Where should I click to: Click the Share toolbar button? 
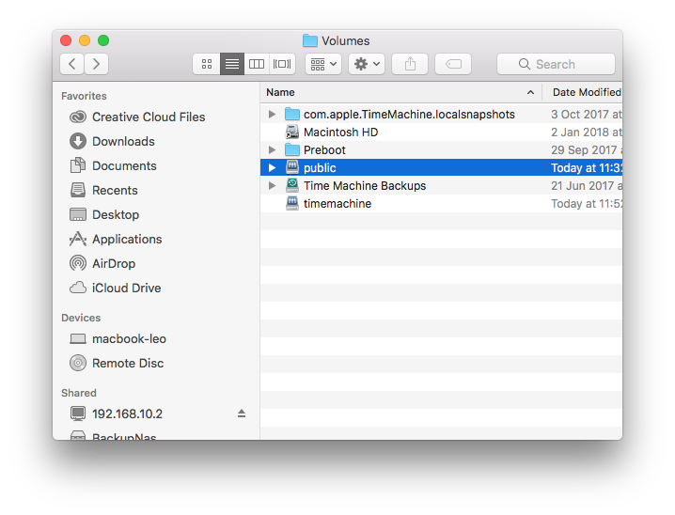coord(410,64)
